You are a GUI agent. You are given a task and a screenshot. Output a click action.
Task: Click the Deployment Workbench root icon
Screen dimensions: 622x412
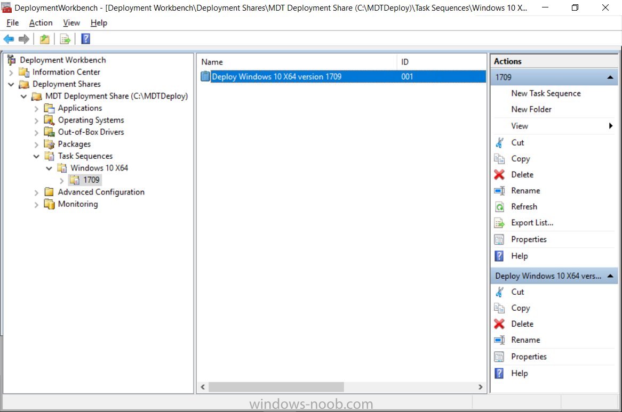coord(12,60)
